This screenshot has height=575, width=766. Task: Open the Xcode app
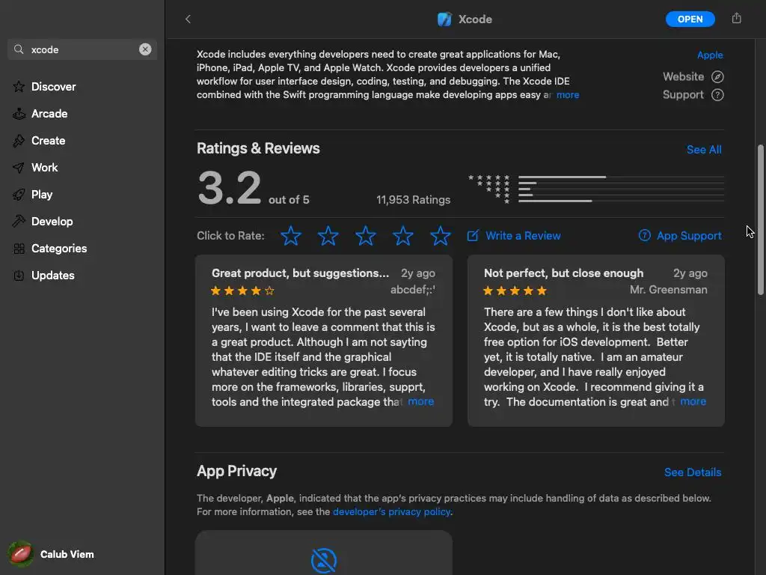(x=690, y=19)
